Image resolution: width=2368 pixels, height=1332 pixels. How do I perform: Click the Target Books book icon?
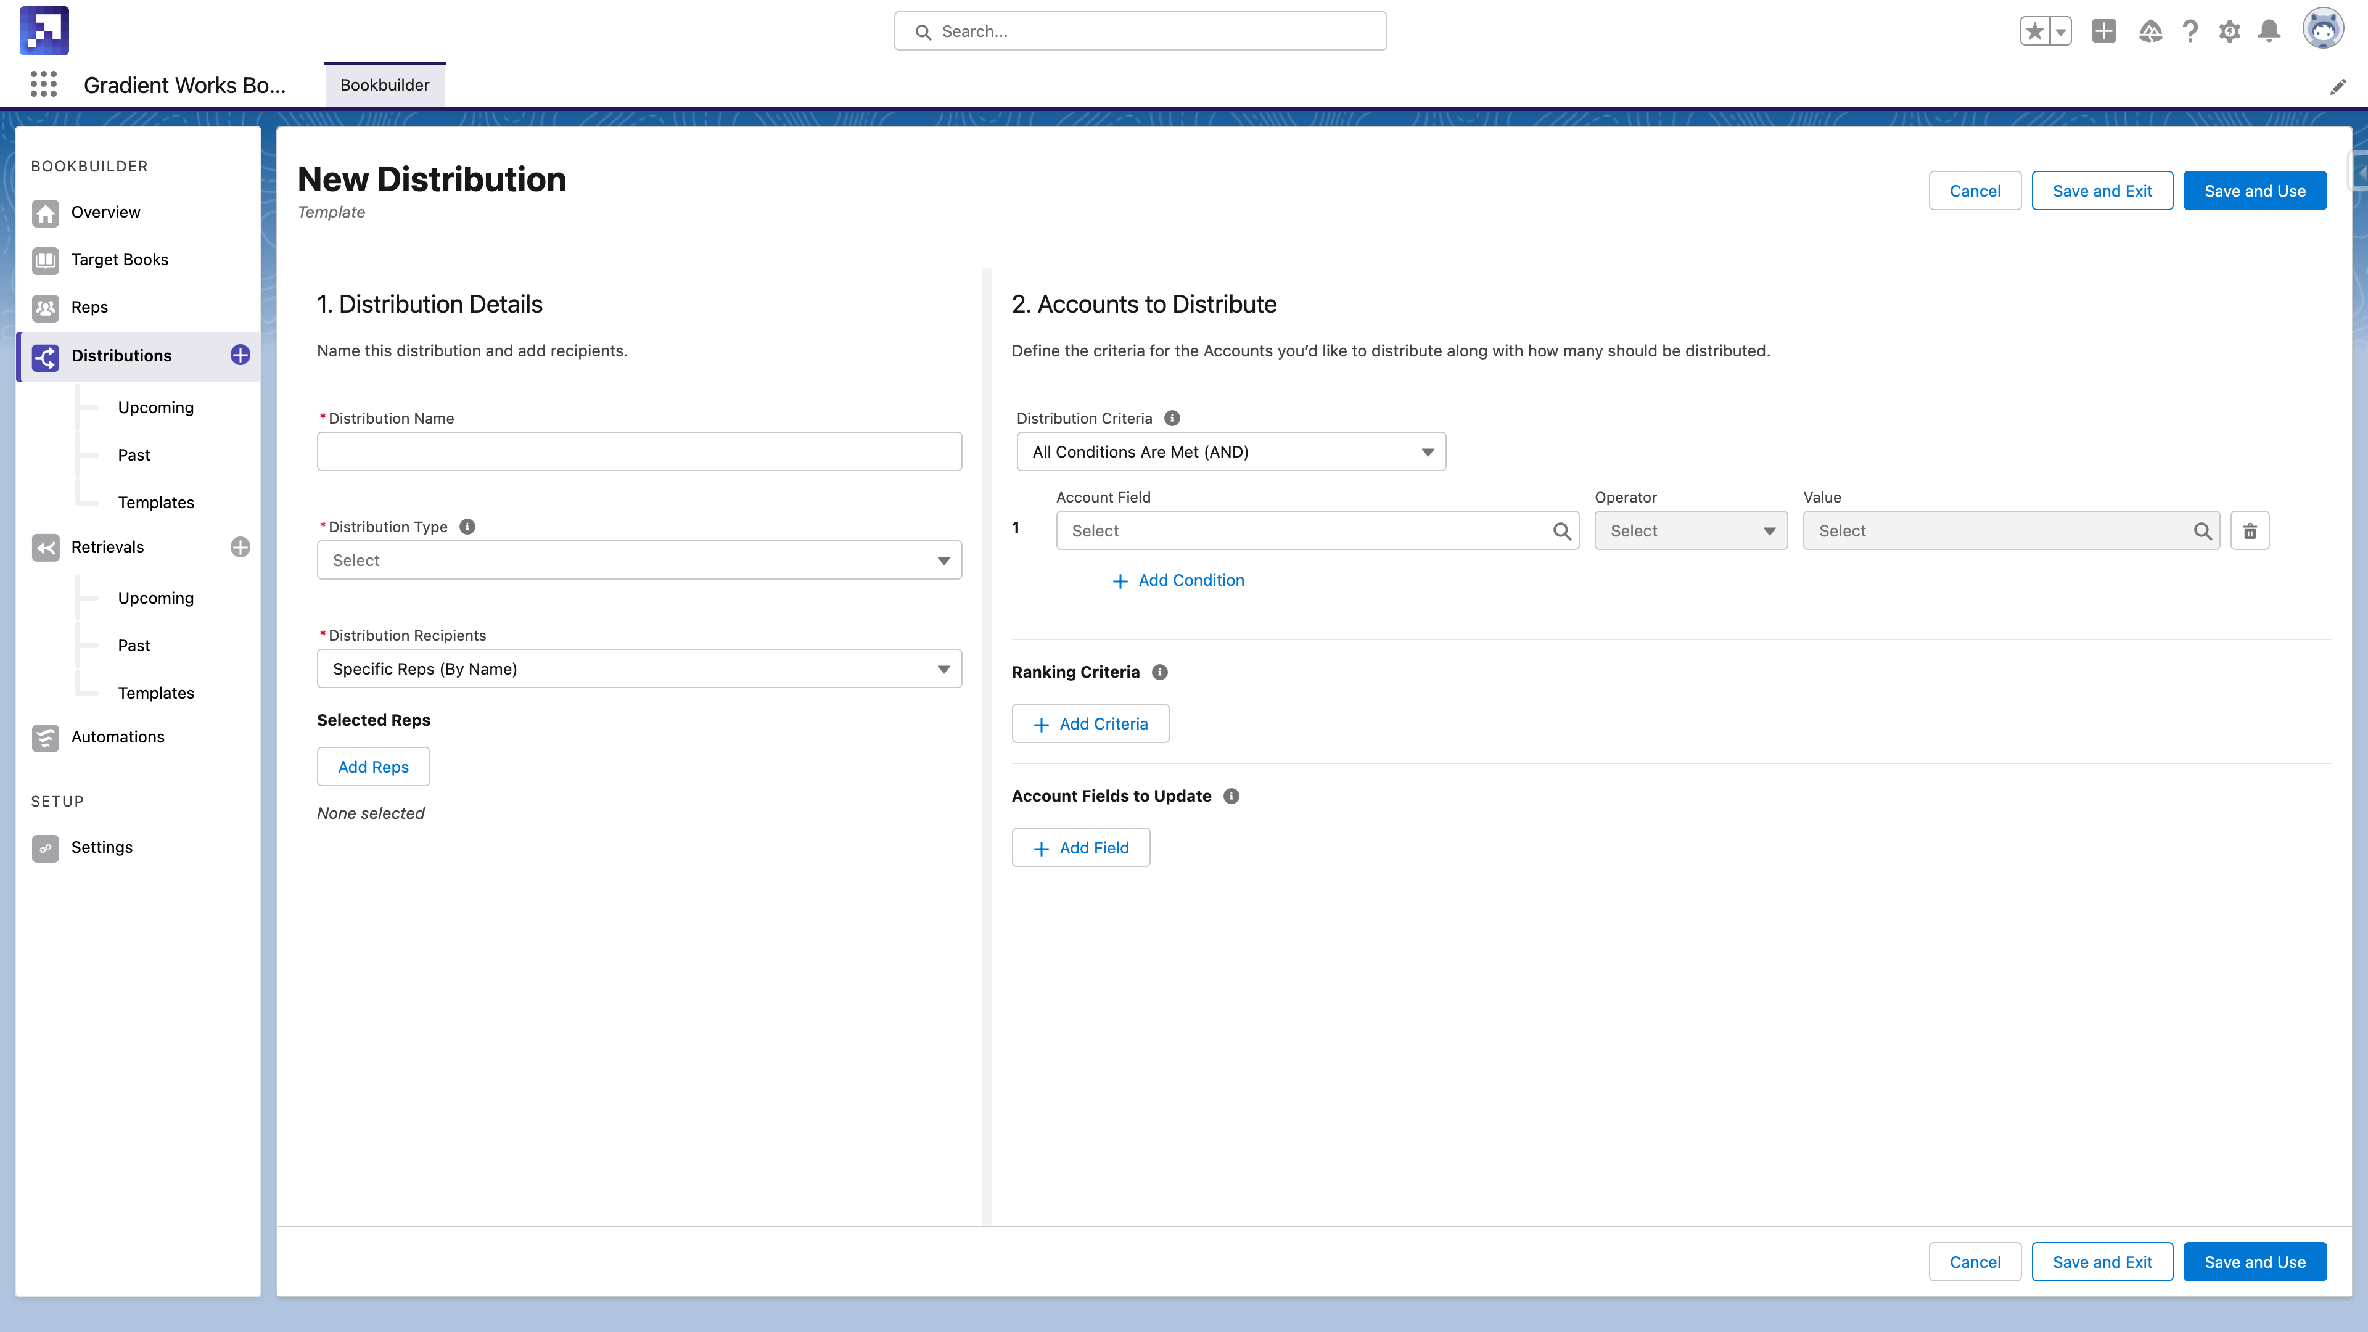(45, 260)
